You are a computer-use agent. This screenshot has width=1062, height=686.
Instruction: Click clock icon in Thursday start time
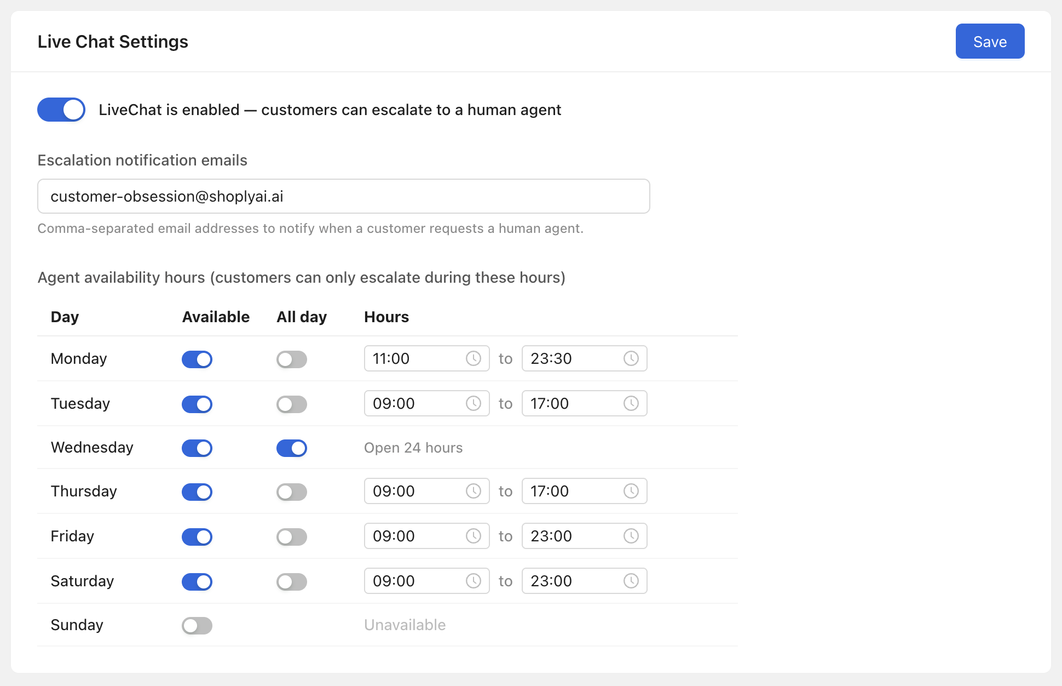pos(473,491)
